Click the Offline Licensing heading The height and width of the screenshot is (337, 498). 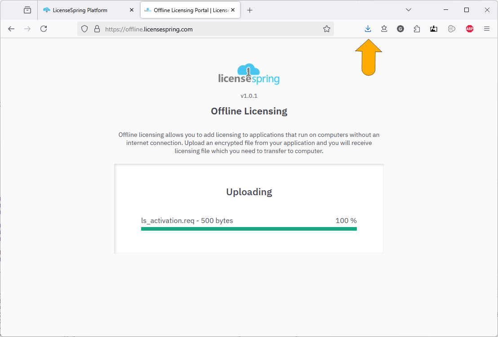click(249, 111)
